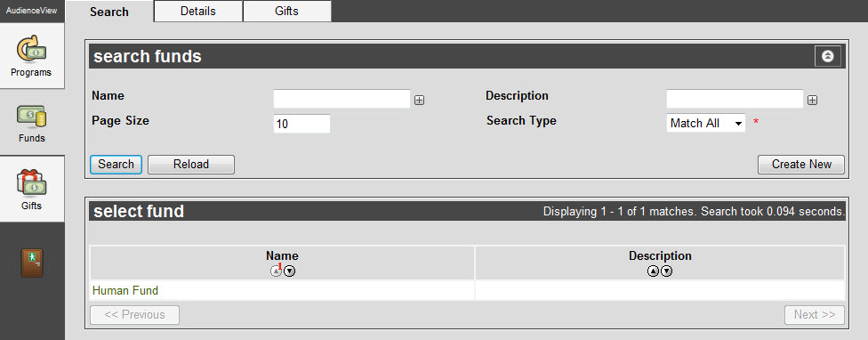Click the Create New button

(801, 165)
